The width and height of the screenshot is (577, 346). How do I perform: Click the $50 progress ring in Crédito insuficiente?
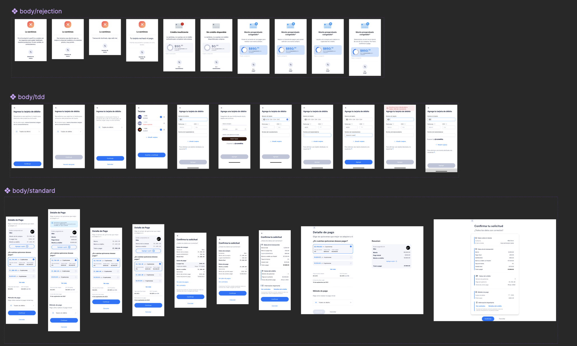pyautogui.click(x=170, y=47)
